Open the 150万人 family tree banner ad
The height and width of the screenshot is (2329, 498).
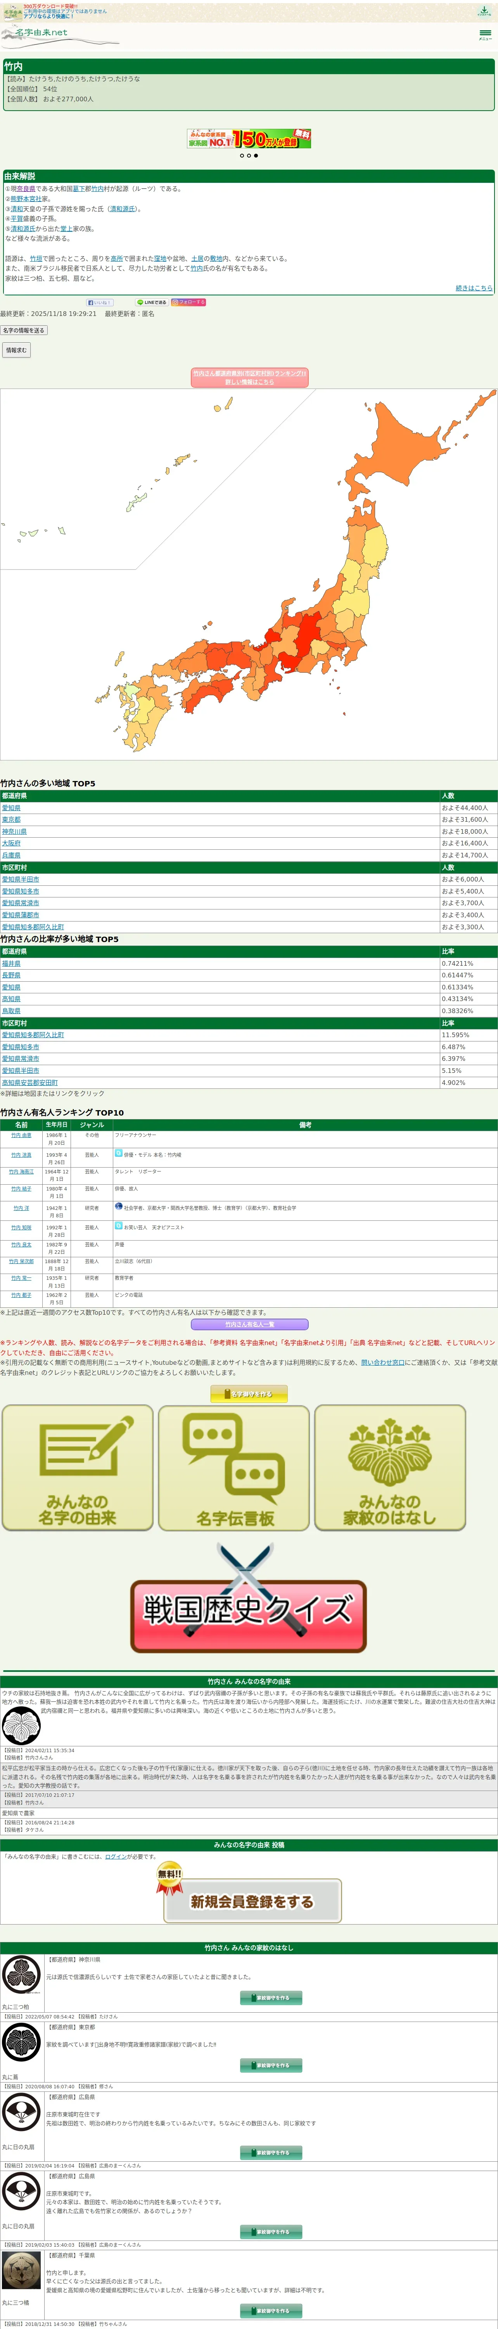pos(249,138)
